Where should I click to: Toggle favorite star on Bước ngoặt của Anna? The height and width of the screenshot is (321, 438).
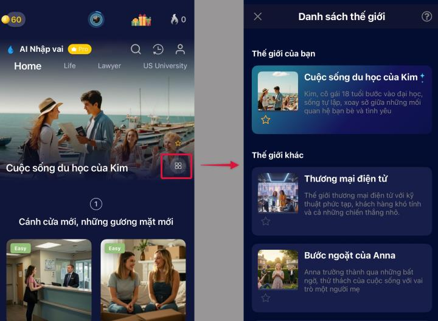pos(265,298)
